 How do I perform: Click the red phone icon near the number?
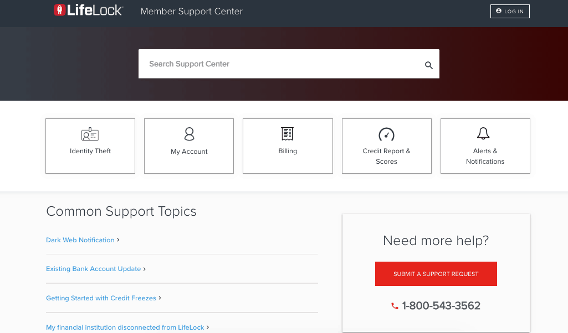pos(394,305)
